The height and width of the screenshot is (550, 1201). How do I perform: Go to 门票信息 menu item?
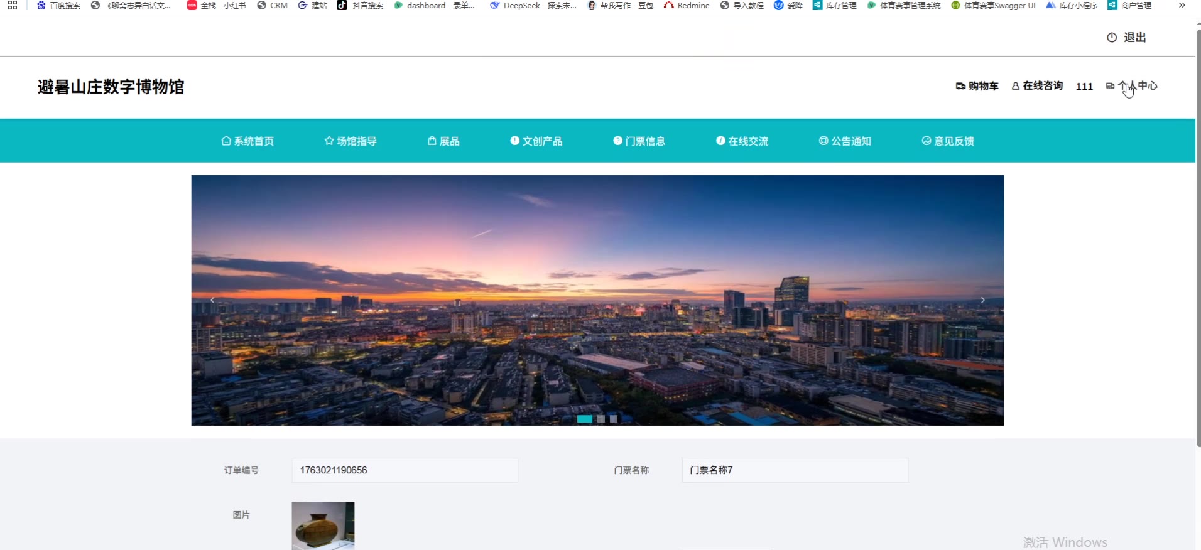point(639,141)
